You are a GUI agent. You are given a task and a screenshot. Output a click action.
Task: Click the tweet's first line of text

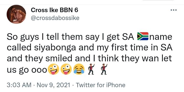(x=89, y=37)
